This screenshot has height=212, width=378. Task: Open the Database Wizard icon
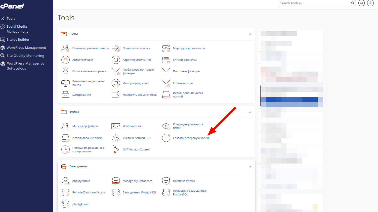pos(166,181)
